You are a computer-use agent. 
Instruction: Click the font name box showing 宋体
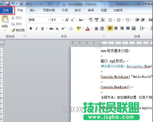pyautogui.click(x=38, y=20)
